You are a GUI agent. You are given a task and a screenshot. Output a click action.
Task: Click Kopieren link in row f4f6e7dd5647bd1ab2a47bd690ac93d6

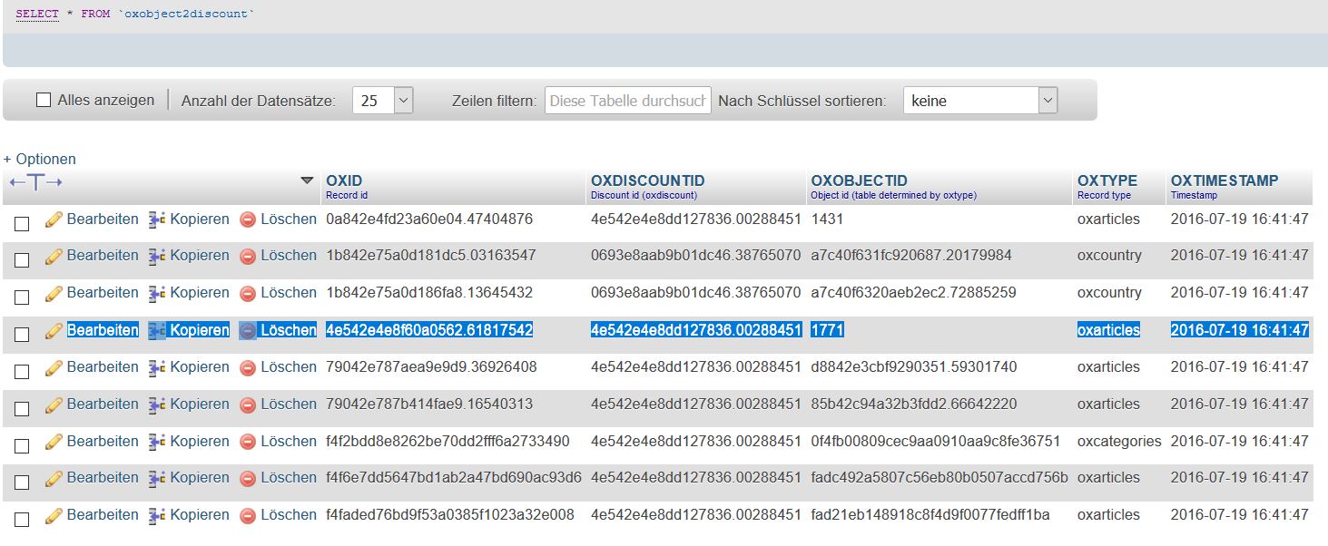click(200, 478)
